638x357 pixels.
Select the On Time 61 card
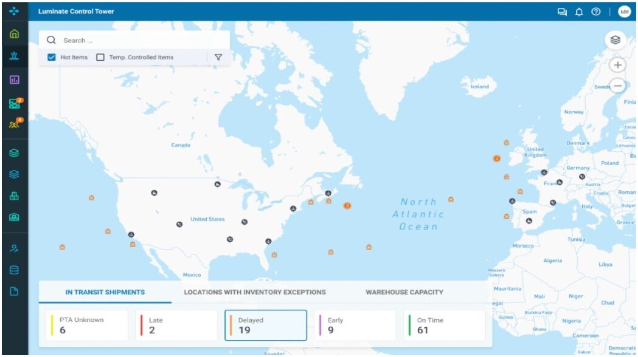[x=445, y=325]
